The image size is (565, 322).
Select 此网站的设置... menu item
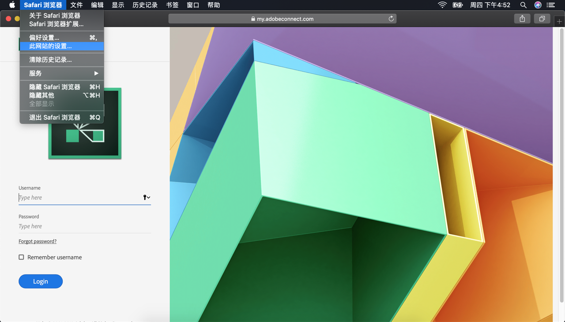(x=62, y=46)
